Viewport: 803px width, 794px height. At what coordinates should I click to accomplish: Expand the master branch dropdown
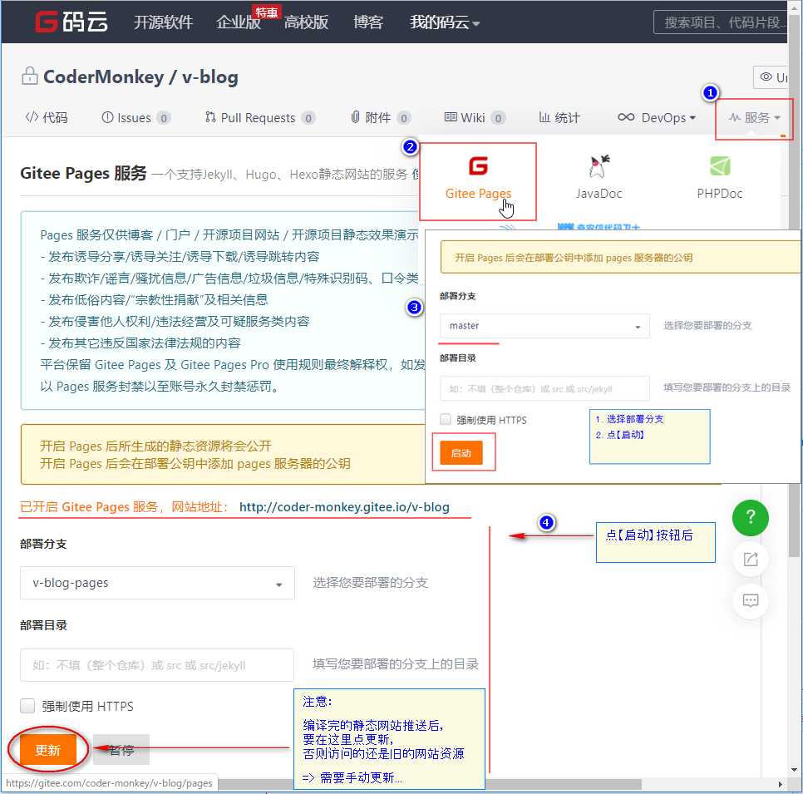tap(545, 326)
